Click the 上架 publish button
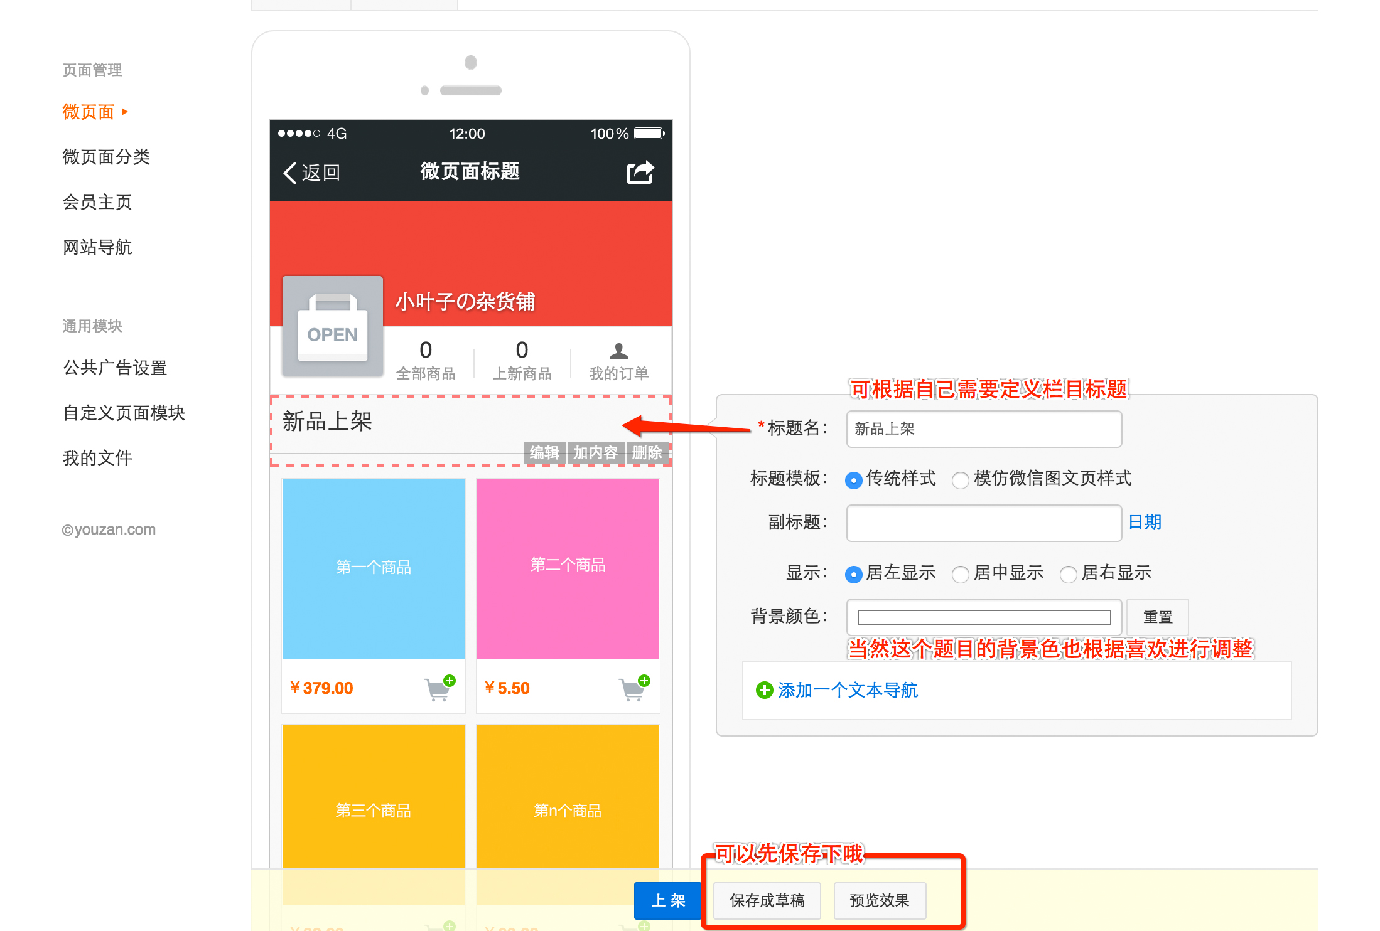 pos(668,900)
